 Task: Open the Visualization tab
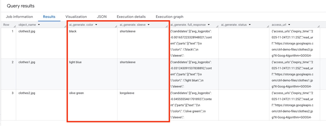click(76, 17)
